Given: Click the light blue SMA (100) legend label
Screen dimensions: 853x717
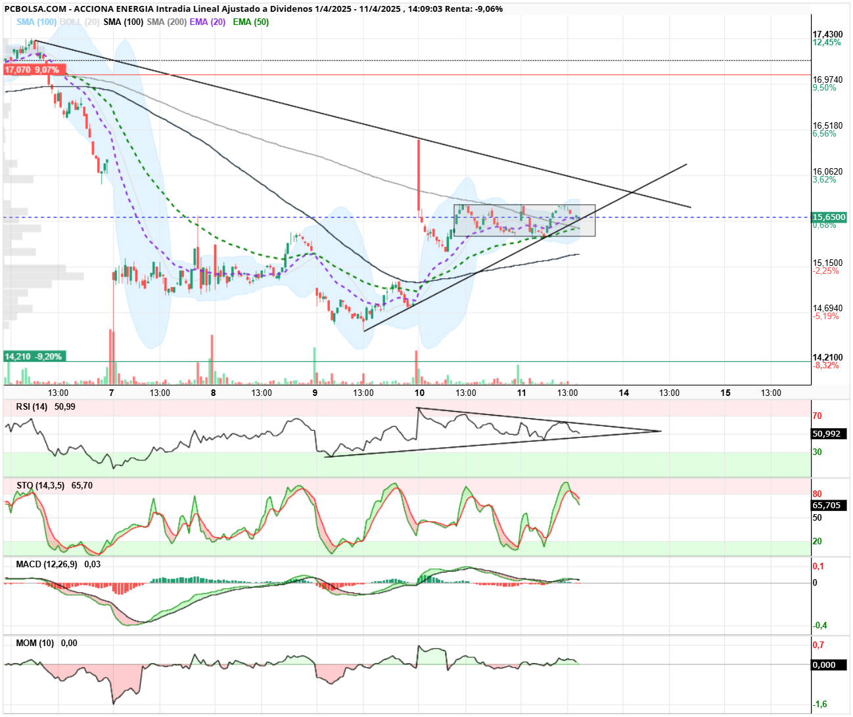Looking at the screenshot, I should coord(37,22).
